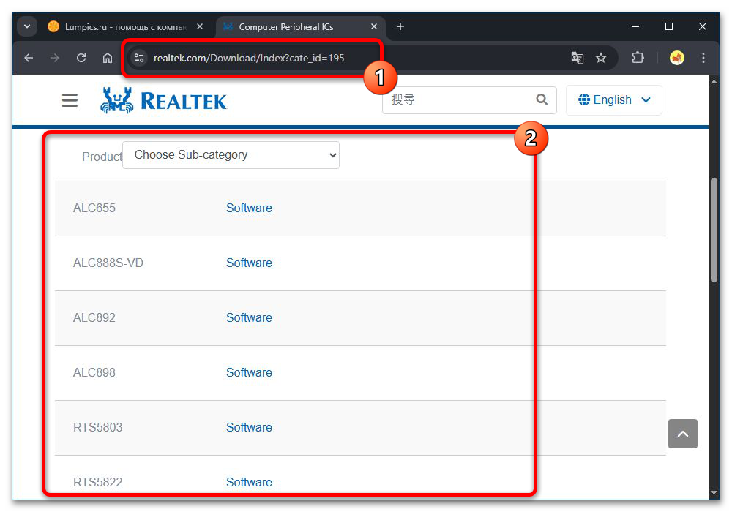This screenshot has width=732, height=512.
Task: Click the address bar URL
Action: tap(249, 58)
